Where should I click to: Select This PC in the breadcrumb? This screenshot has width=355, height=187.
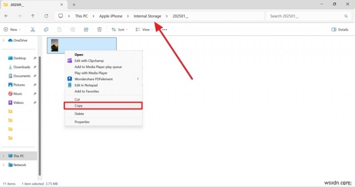[81, 16]
